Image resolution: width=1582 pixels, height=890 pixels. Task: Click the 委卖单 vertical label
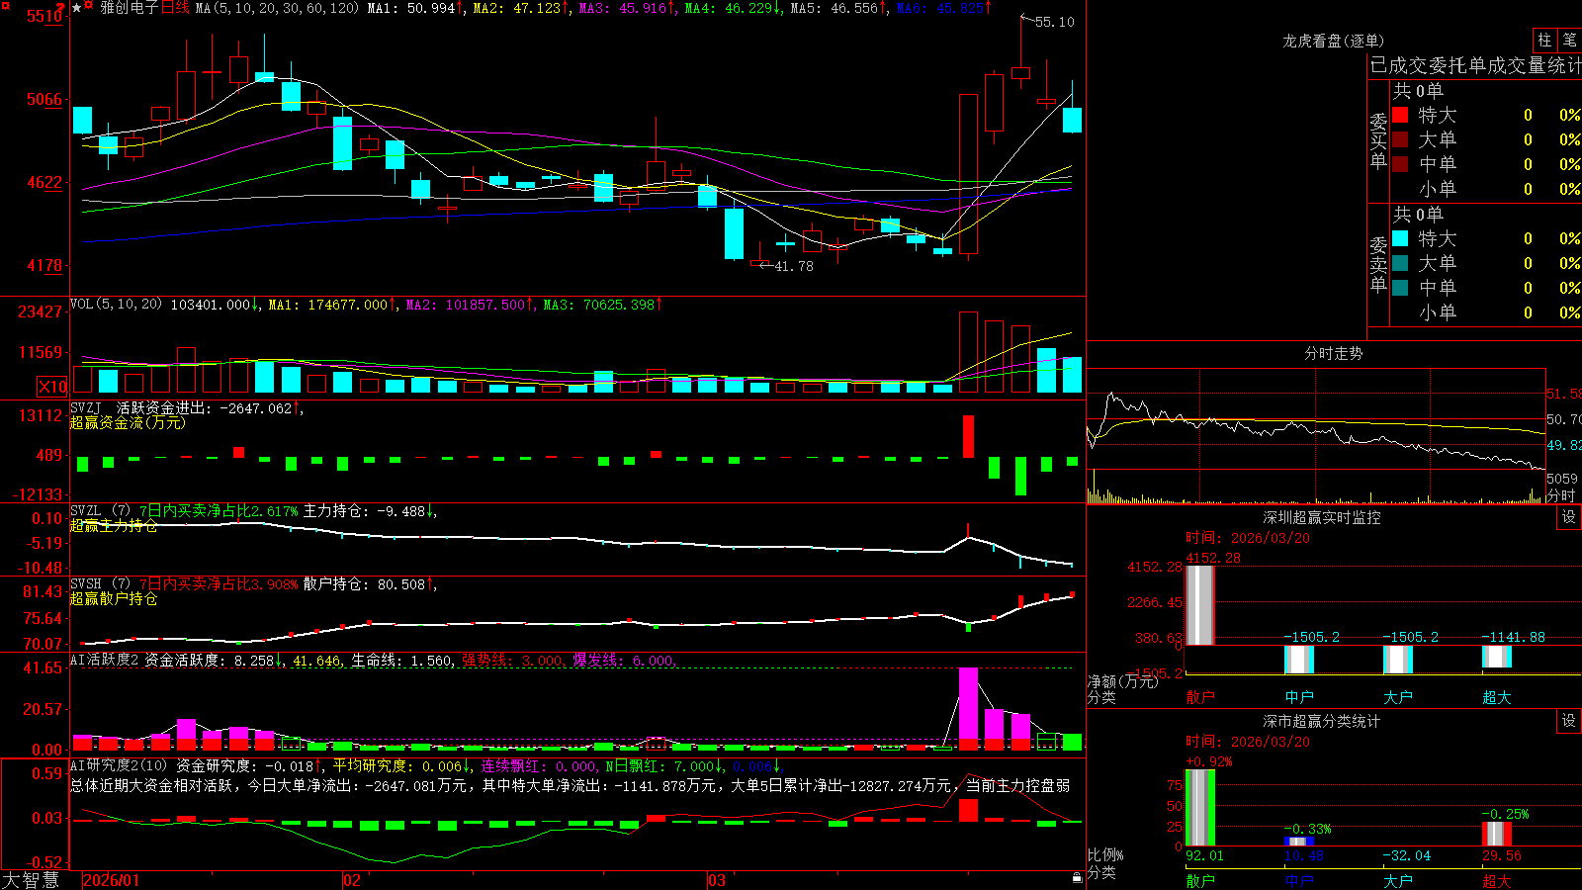1378,264
